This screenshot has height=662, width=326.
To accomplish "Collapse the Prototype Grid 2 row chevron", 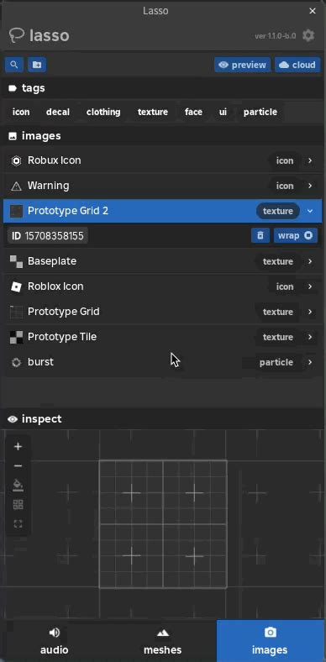I will coord(310,211).
